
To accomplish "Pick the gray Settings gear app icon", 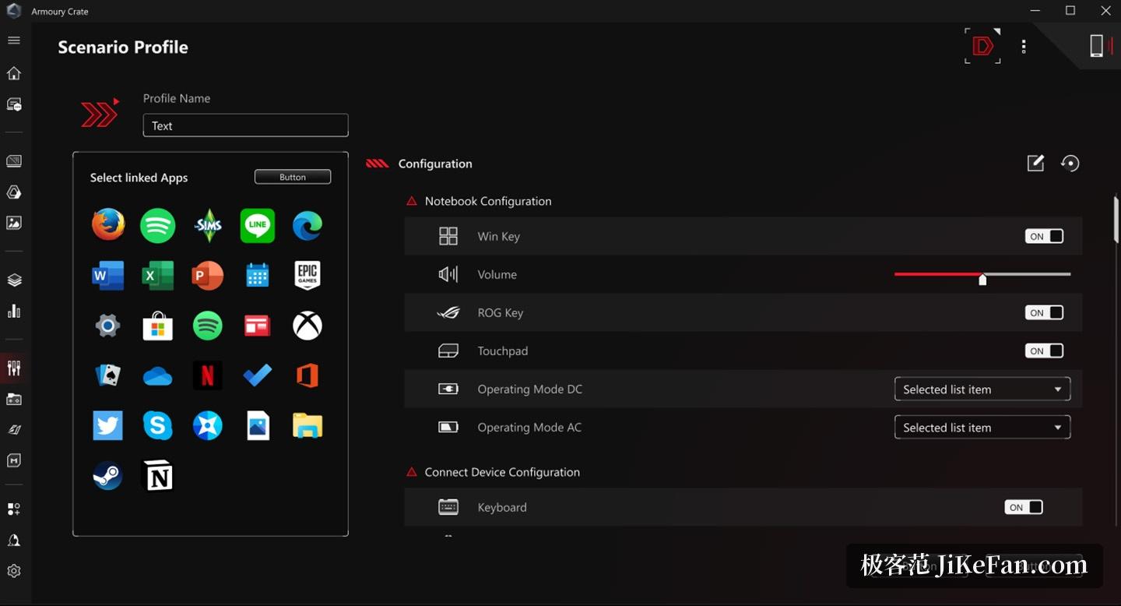I will coord(107,326).
